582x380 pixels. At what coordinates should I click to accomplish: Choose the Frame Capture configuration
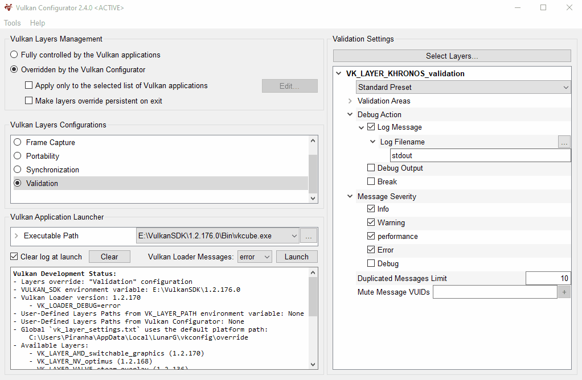click(18, 142)
